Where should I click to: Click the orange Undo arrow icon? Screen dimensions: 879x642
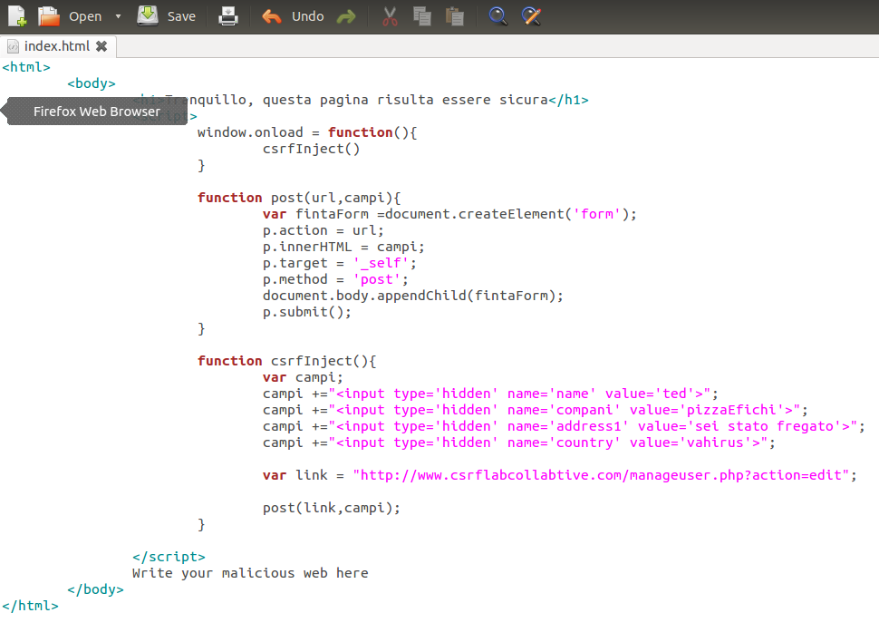(272, 17)
